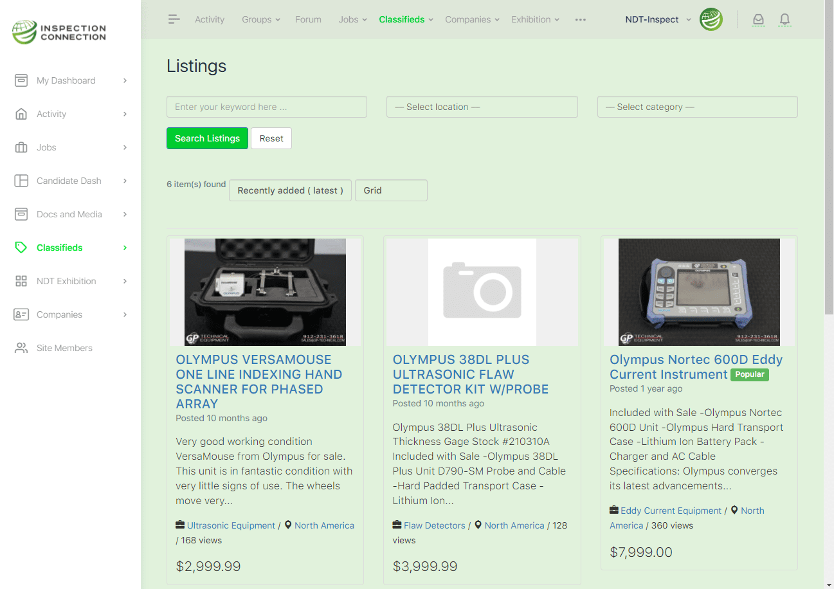Toggle the hamburger menu icon in top bar

coord(174,19)
